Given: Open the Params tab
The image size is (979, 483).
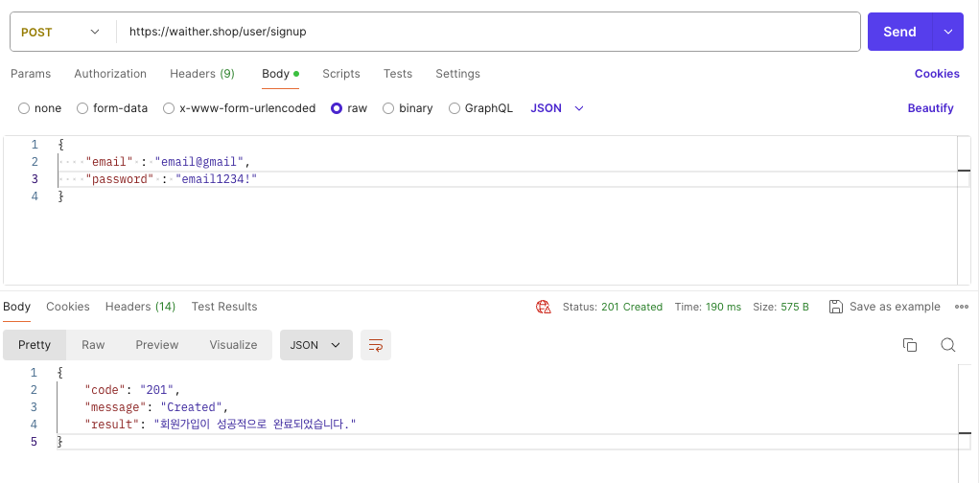Looking at the screenshot, I should (31, 74).
